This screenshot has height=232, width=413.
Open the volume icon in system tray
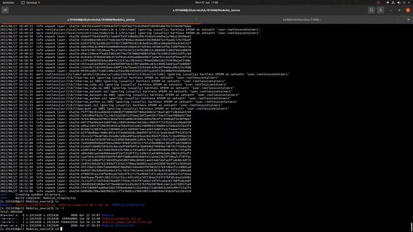click(399, 3)
